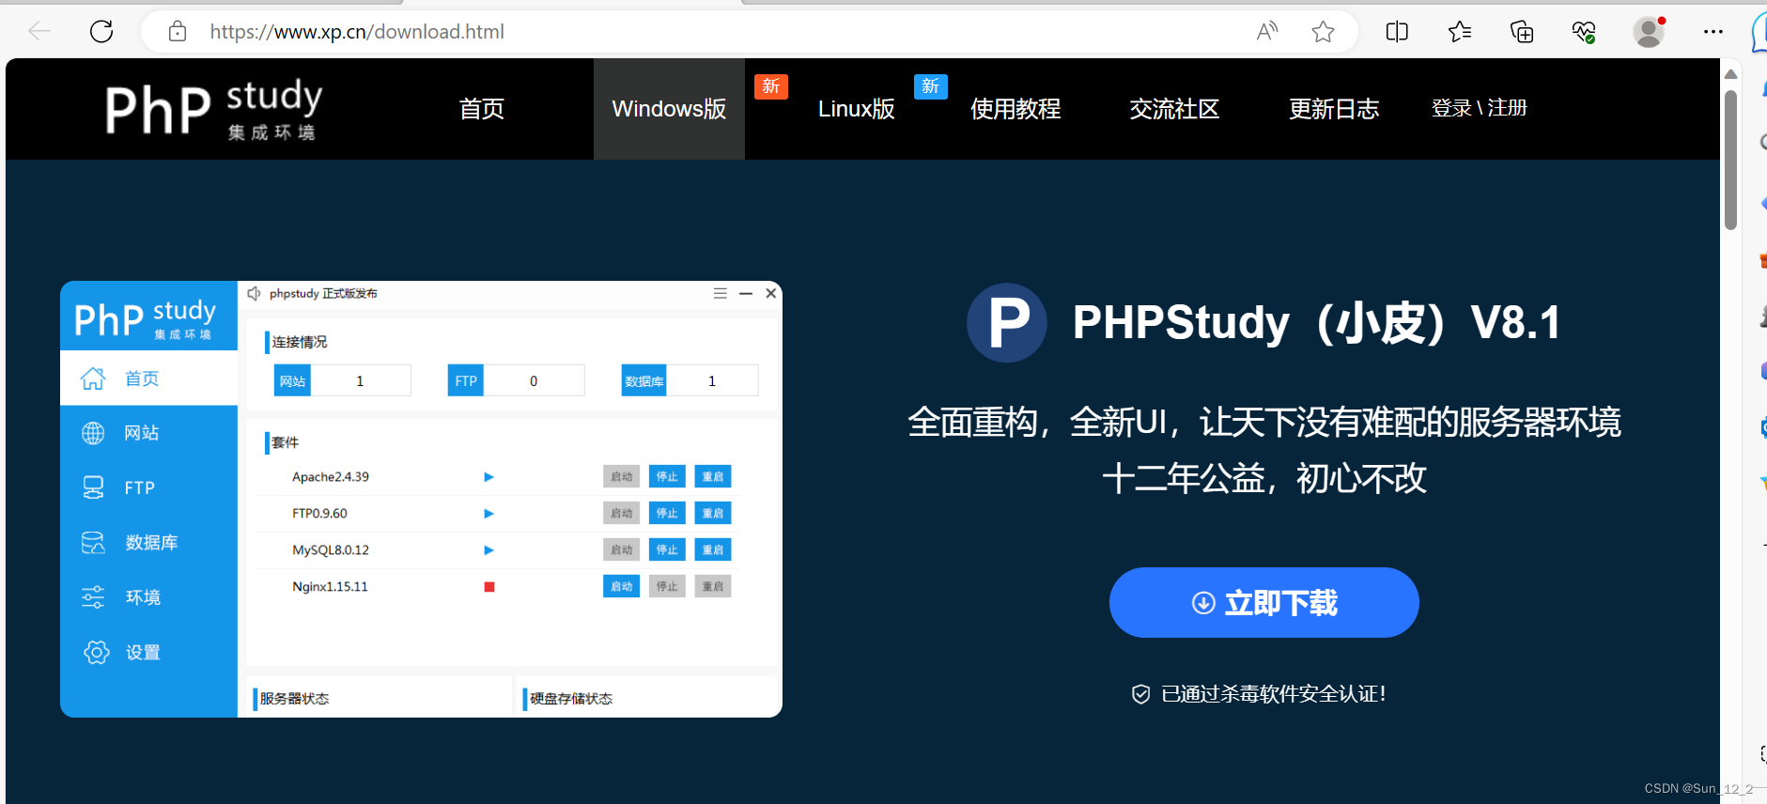Viewport: 1767px width, 804px height.
Task: Click 设置 gear icon in panel sidebar
Action: point(96,652)
